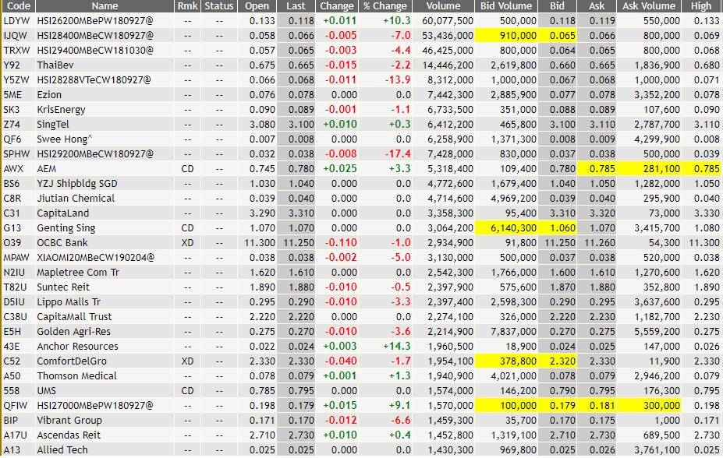
Task: Select the AEM stock name
Action: 47,168
